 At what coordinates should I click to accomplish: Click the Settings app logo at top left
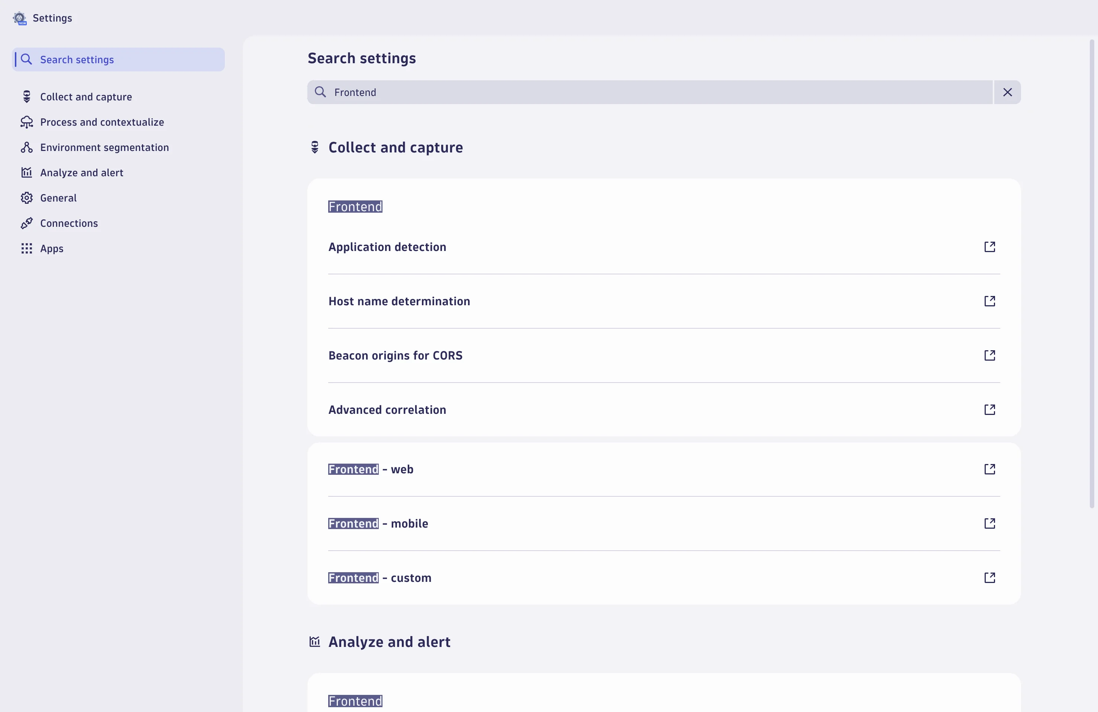19,18
